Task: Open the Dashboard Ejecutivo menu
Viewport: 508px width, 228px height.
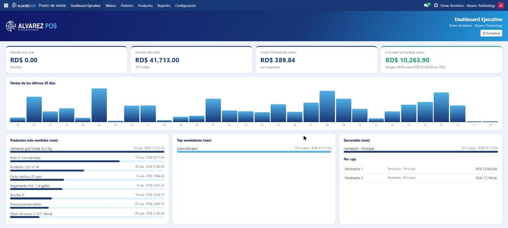Action: (85, 6)
